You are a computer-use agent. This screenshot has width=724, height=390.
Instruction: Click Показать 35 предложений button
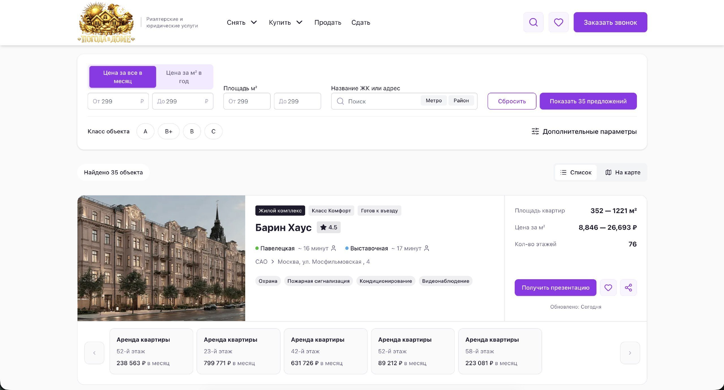588,101
